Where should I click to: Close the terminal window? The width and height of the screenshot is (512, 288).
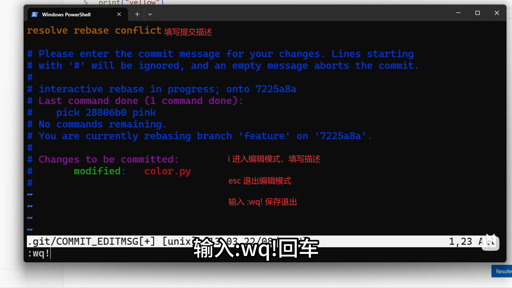(x=497, y=13)
